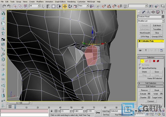Screen dimensions: 166x117
Task: Collapse the Edit Vertices rollout
Action: (151, 86)
